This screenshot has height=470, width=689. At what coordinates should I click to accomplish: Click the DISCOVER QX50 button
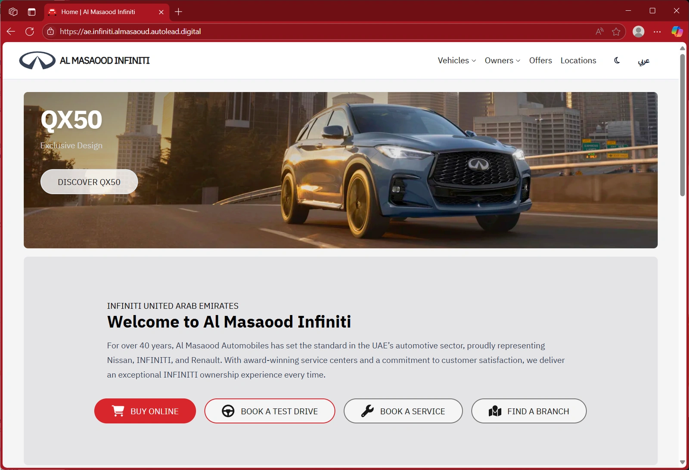click(89, 181)
